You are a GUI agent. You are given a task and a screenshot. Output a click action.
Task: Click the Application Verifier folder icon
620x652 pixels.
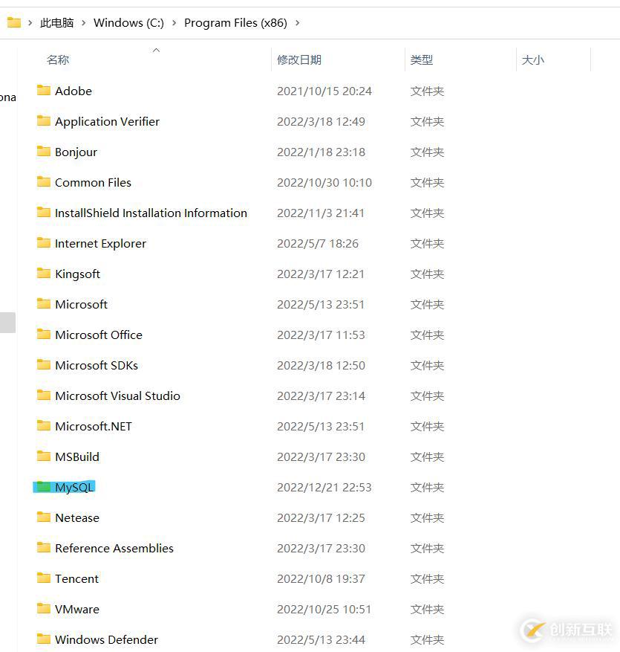pos(44,120)
